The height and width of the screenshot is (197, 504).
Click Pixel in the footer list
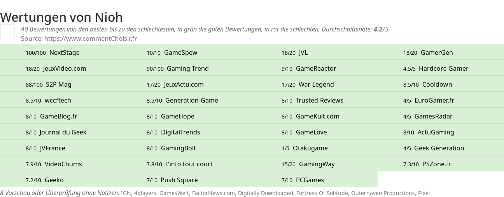(x=424, y=193)
